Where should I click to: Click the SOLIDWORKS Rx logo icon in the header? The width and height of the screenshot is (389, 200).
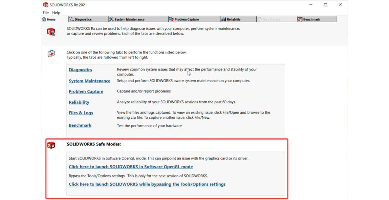click(51, 32)
